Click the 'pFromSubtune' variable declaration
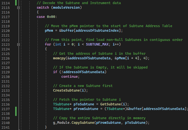 click(x=86, y=109)
